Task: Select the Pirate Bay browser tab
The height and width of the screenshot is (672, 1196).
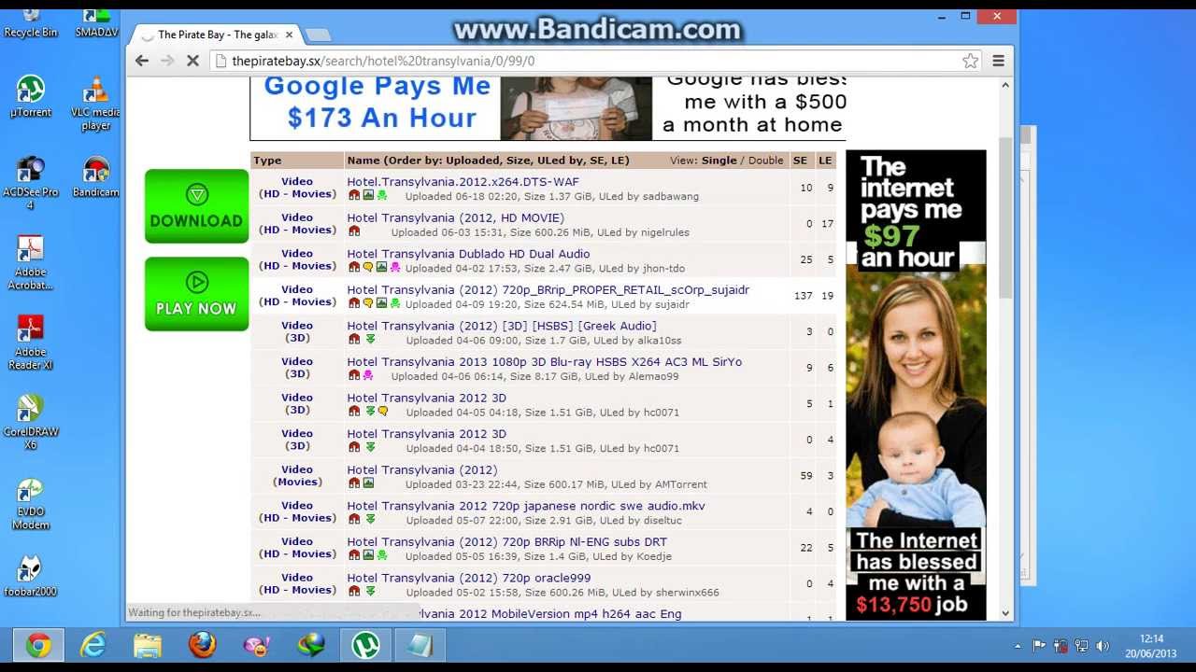Action: (217, 35)
